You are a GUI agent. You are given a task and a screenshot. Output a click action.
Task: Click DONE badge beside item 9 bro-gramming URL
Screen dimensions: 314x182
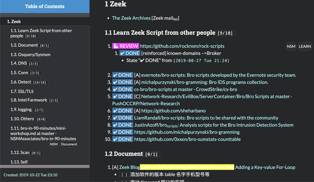(x=122, y=132)
